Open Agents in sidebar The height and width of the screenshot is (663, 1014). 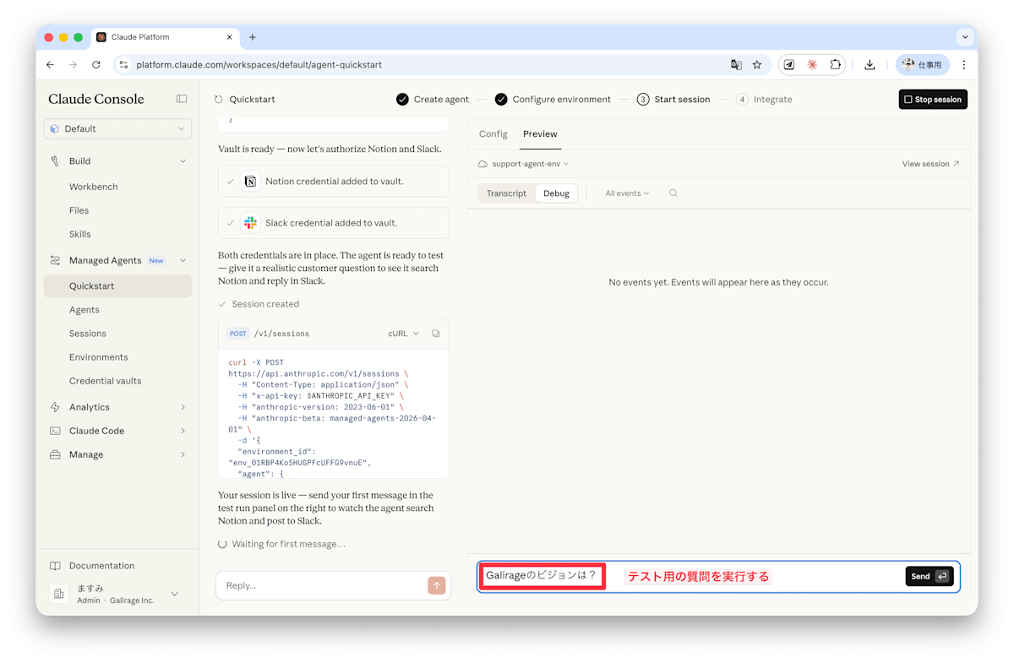coord(84,310)
